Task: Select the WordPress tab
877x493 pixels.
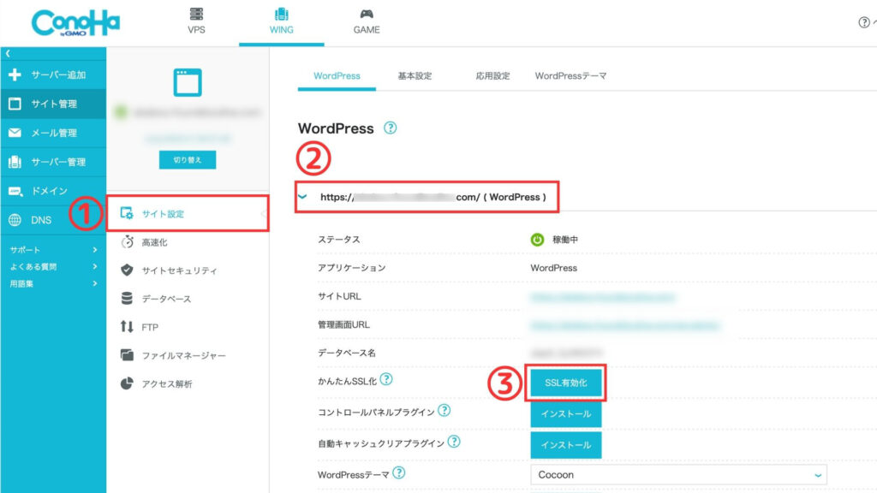Action: click(x=337, y=76)
